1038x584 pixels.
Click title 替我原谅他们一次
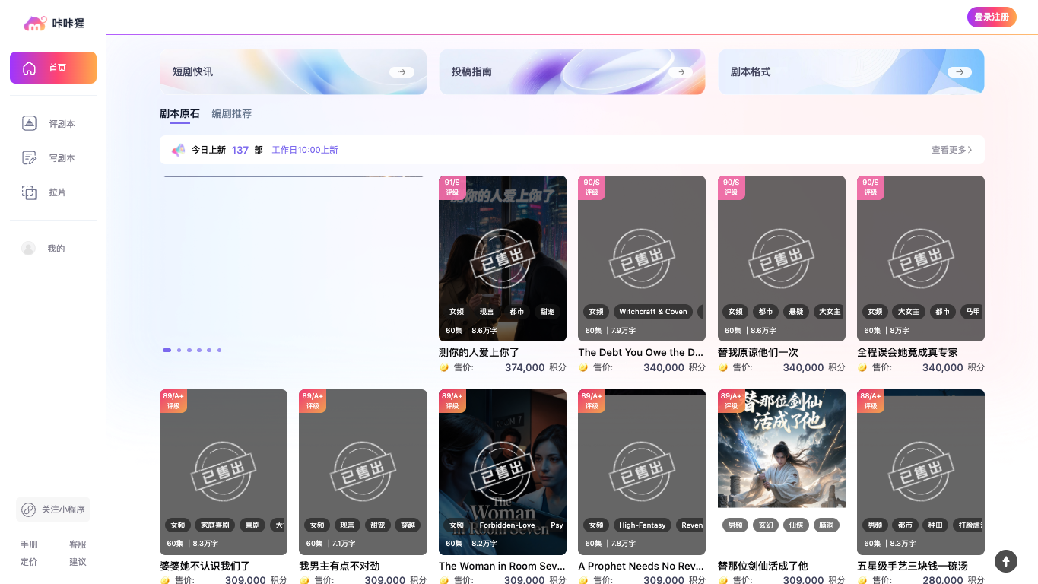coord(758,352)
